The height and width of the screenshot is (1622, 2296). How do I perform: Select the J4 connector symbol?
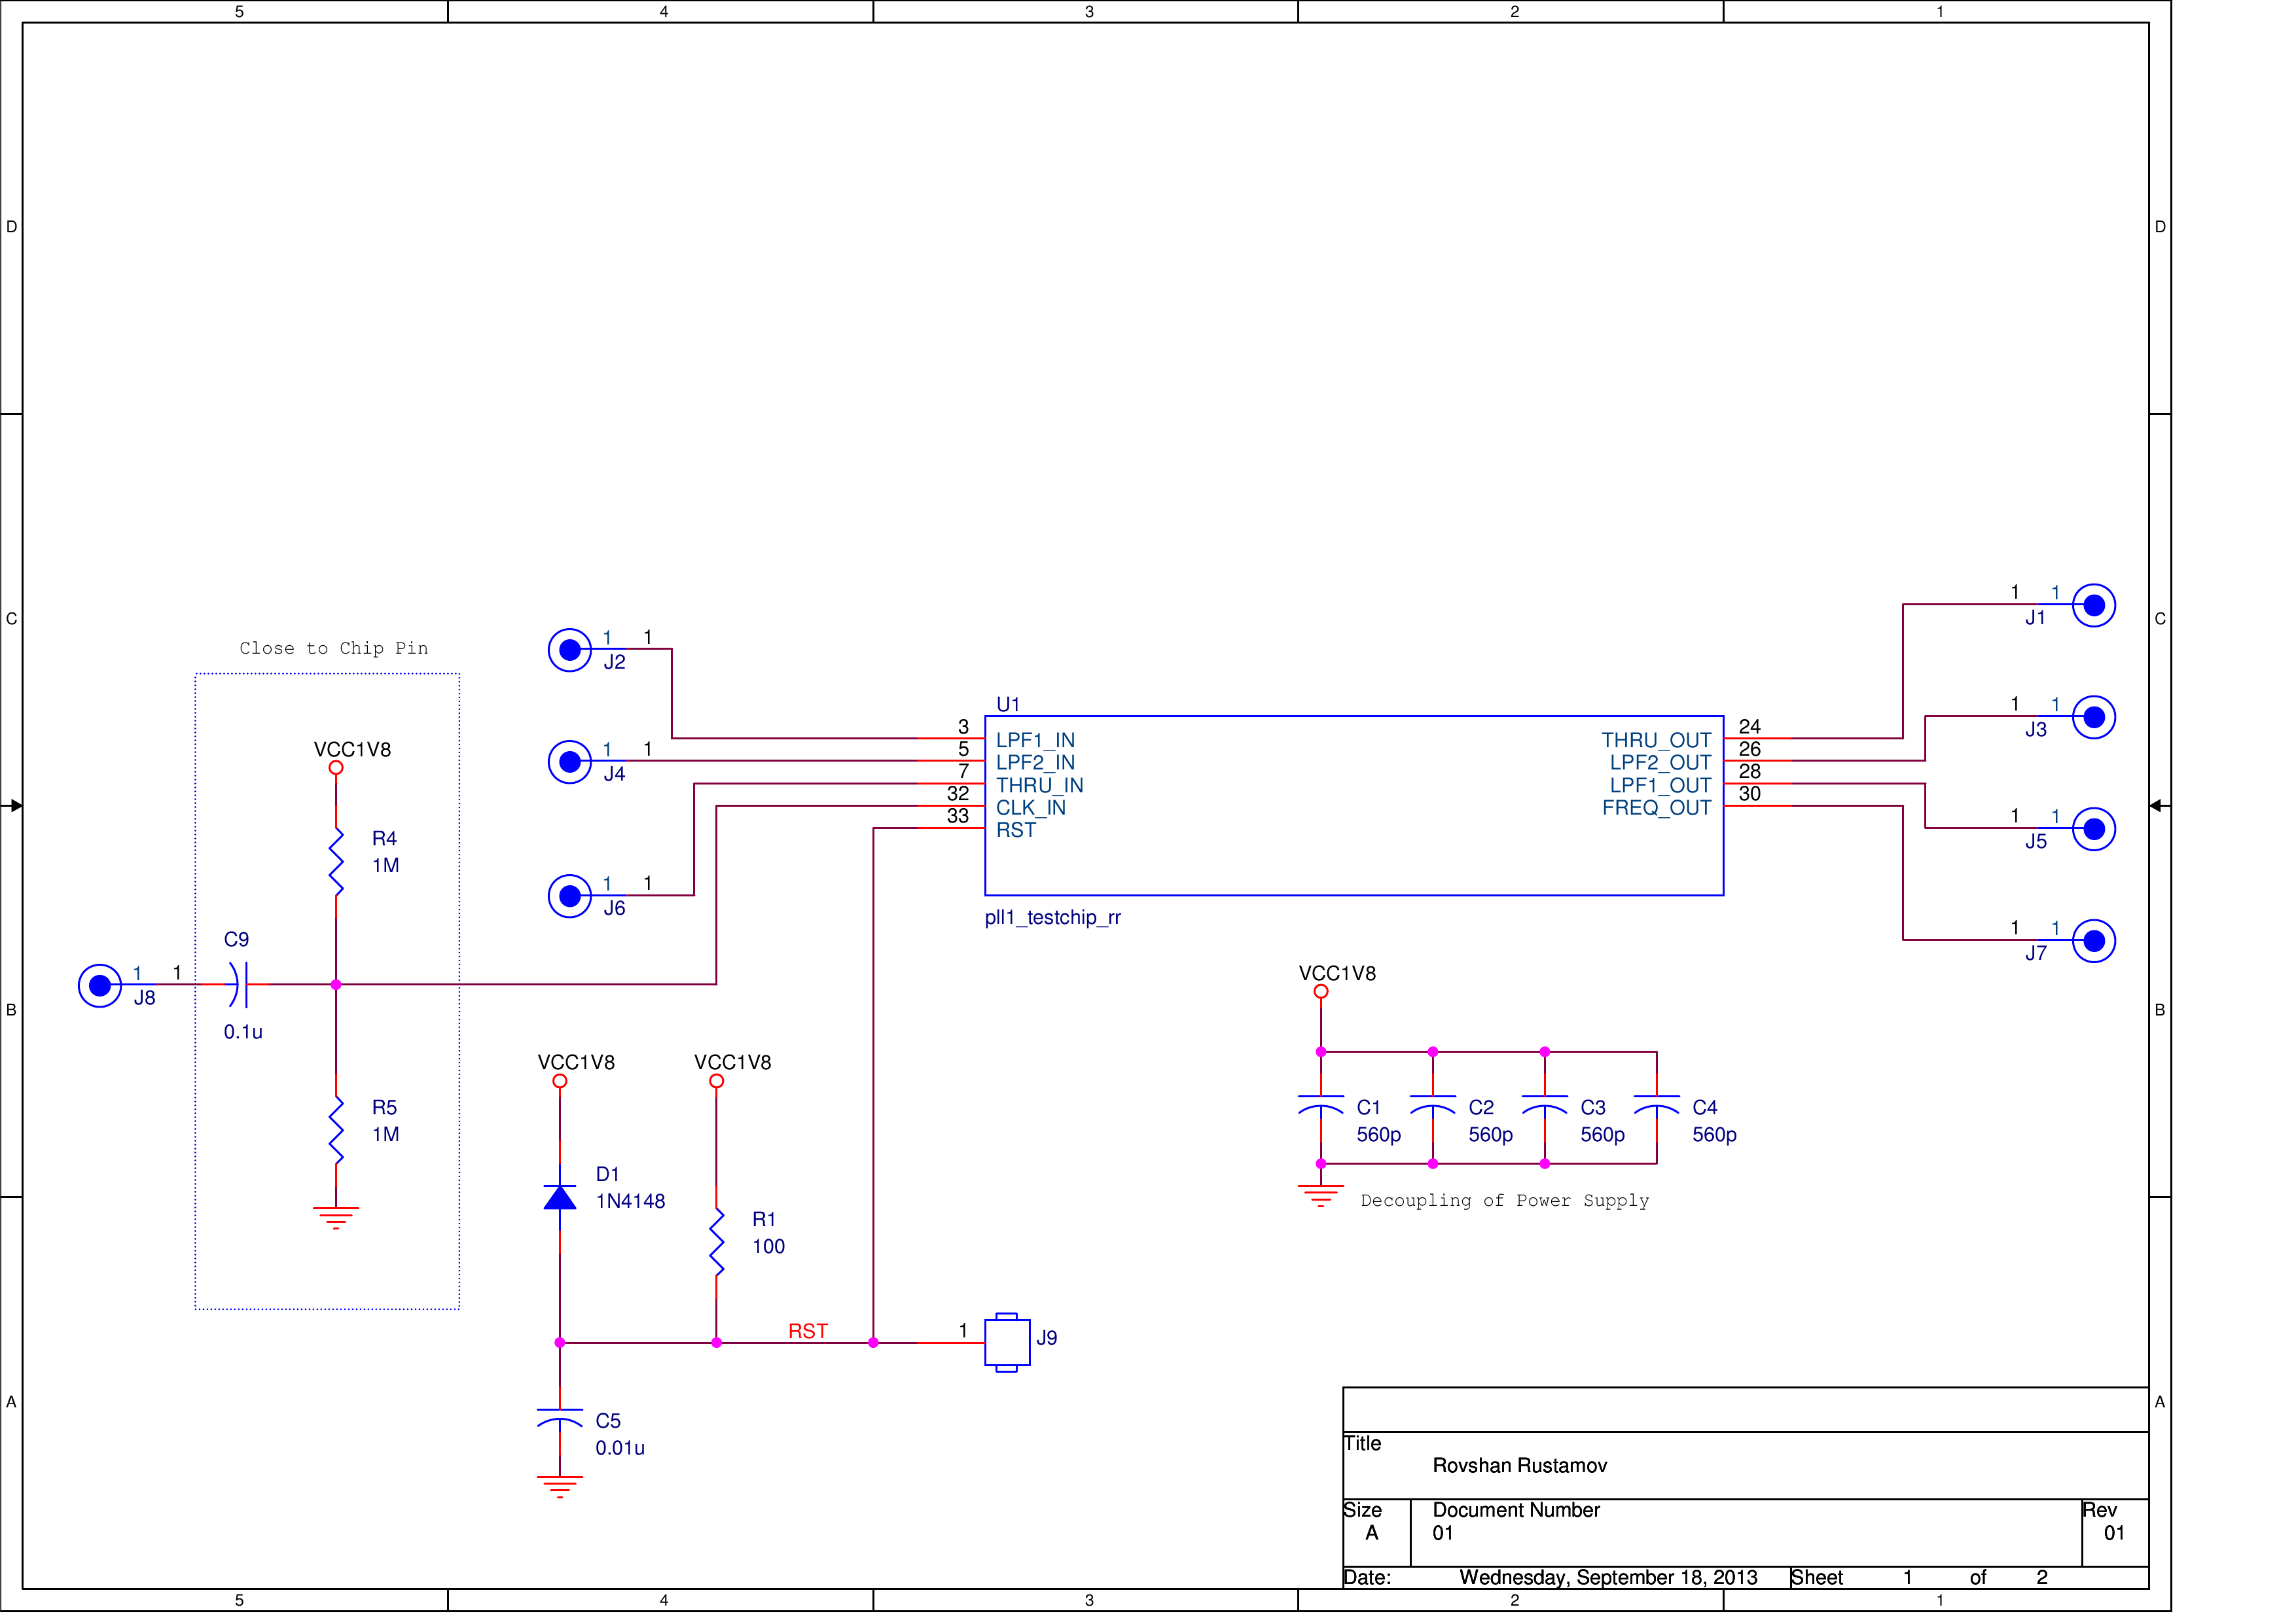[x=570, y=762]
